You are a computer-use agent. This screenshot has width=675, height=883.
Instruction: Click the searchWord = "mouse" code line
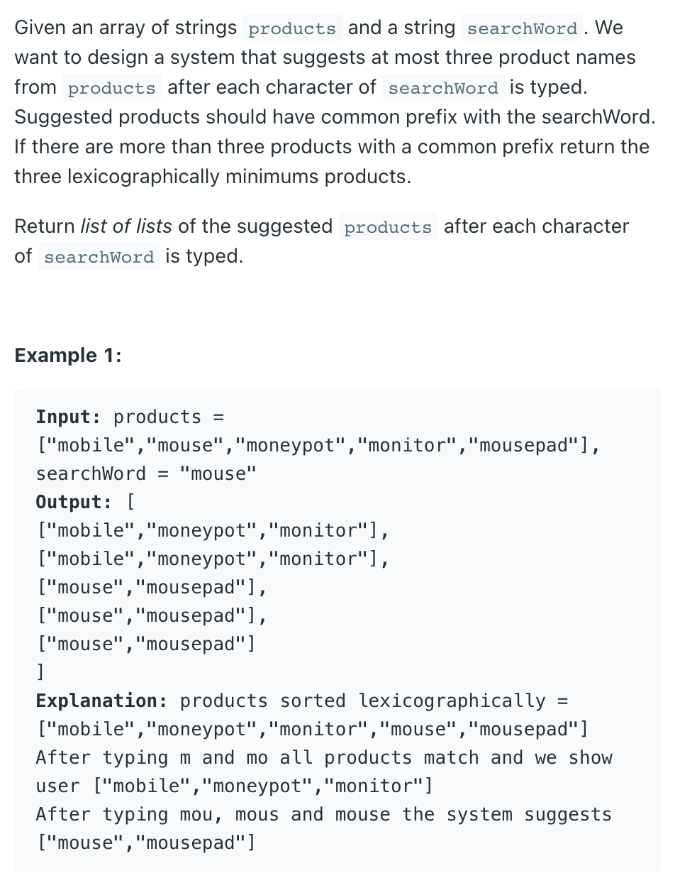[x=145, y=473]
